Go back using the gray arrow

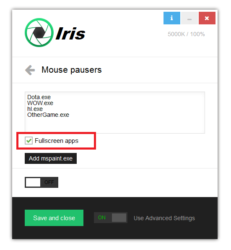coord(30,70)
